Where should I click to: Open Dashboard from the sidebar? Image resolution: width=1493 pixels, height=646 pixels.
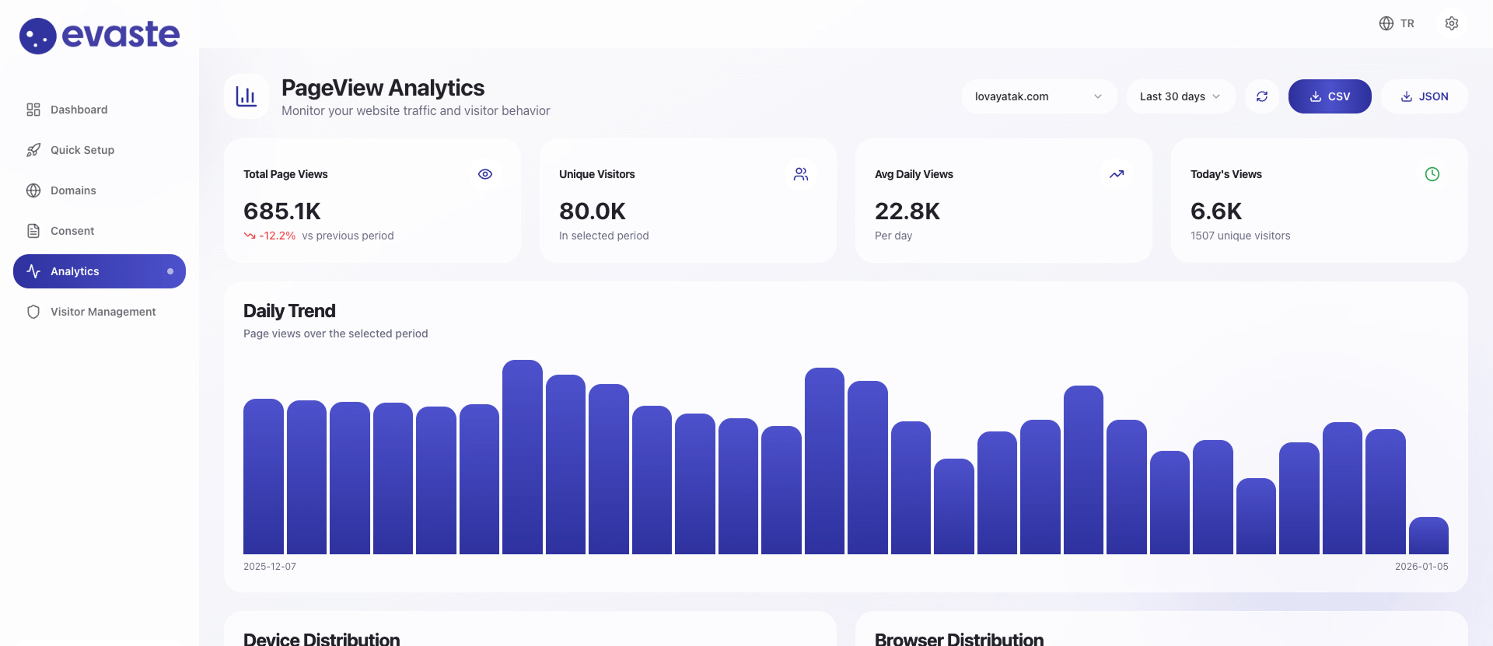tap(100, 110)
